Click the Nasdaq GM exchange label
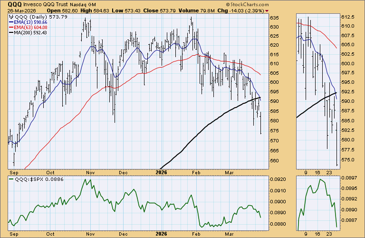Image resolution: width=365 pixels, height=238 pixels. click(83, 5)
